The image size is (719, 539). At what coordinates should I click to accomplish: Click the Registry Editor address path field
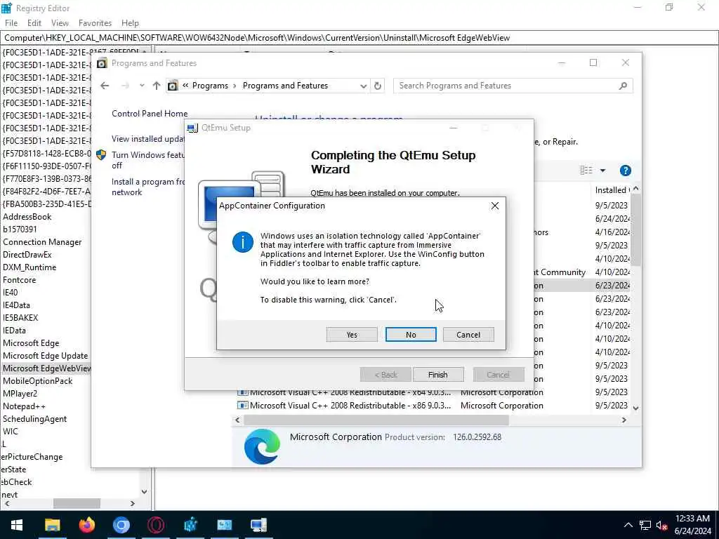tap(359, 38)
